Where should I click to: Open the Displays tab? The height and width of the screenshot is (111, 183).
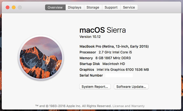(75, 7)
